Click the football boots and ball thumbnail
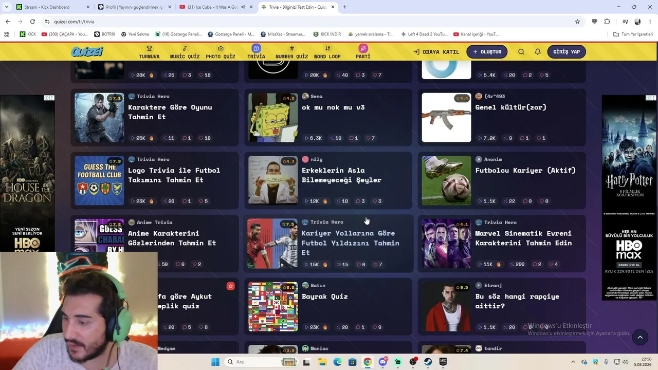The width and height of the screenshot is (658, 370). 446,181
